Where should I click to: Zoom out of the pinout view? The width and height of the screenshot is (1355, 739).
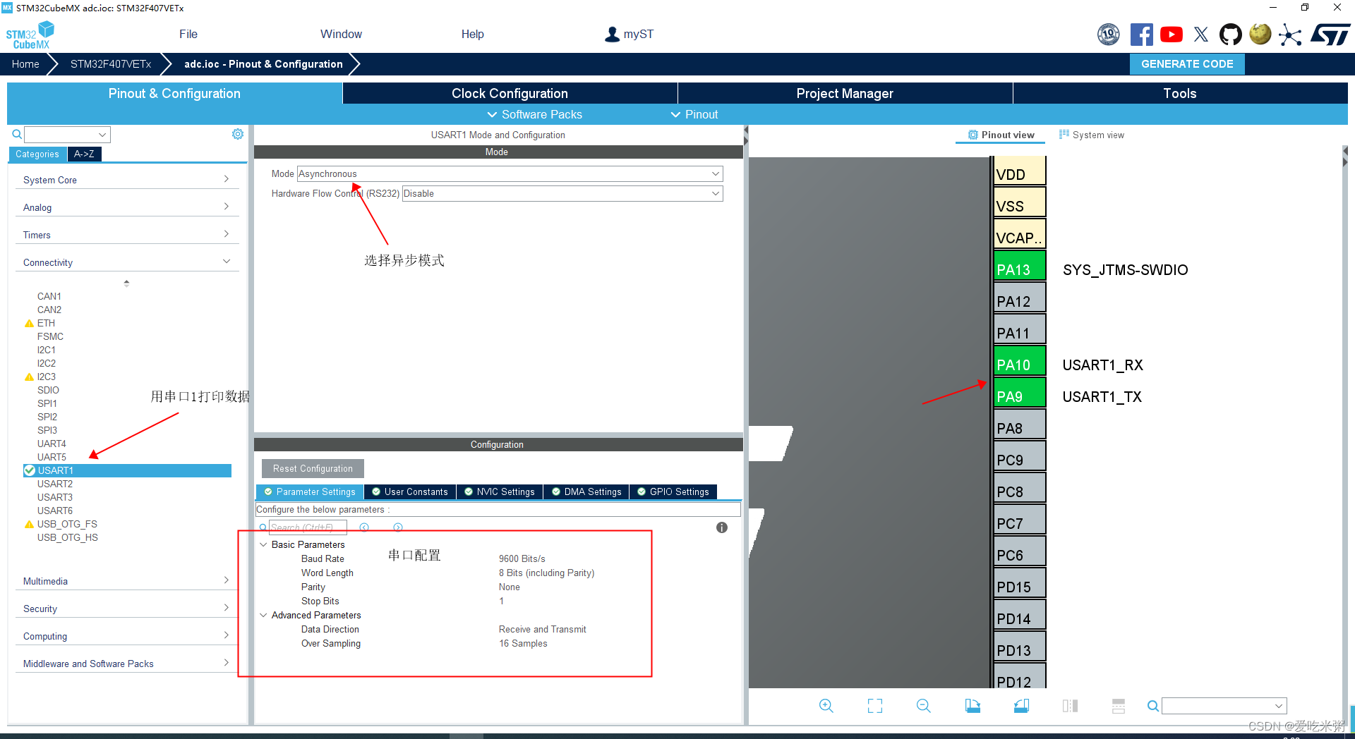tap(924, 706)
